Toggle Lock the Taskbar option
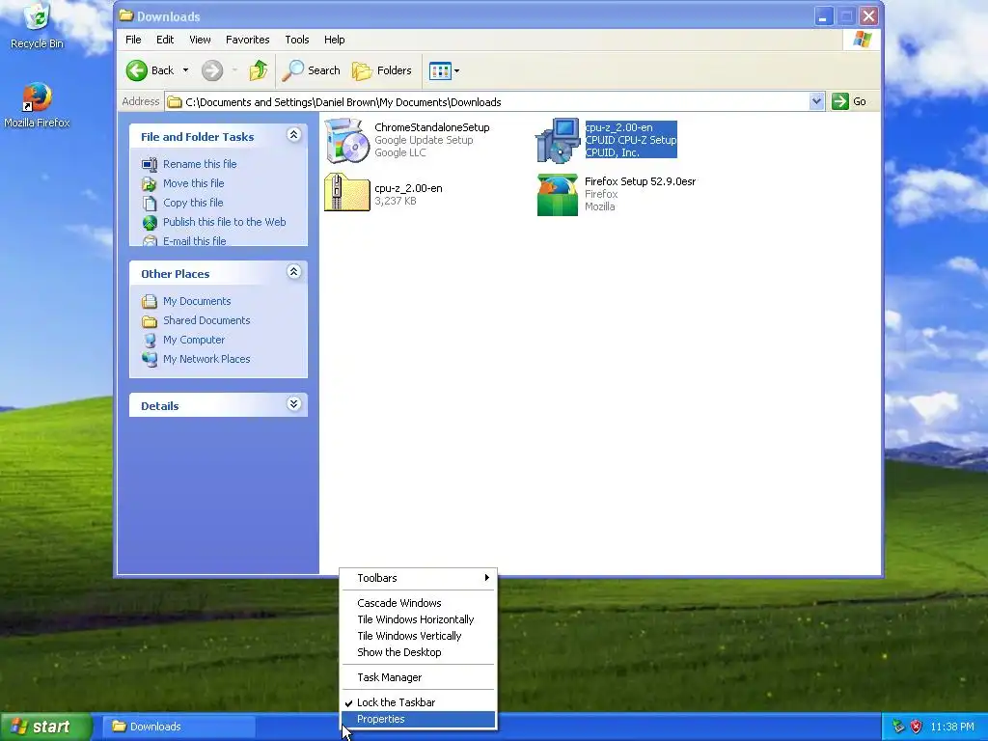This screenshot has width=988, height=741. 419,702
